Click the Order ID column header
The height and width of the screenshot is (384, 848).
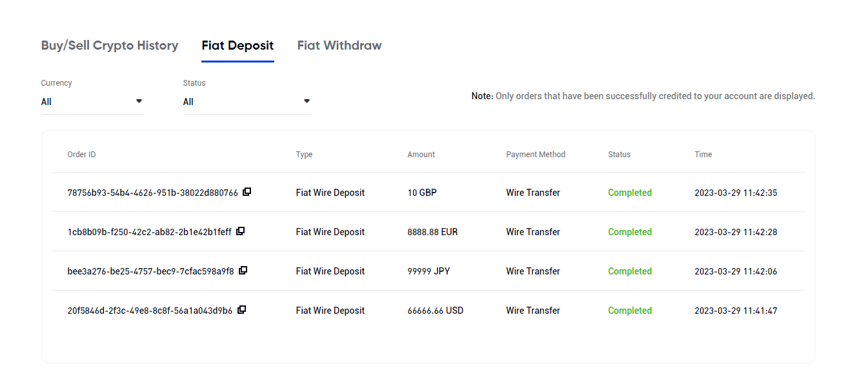tap(82, 155)
